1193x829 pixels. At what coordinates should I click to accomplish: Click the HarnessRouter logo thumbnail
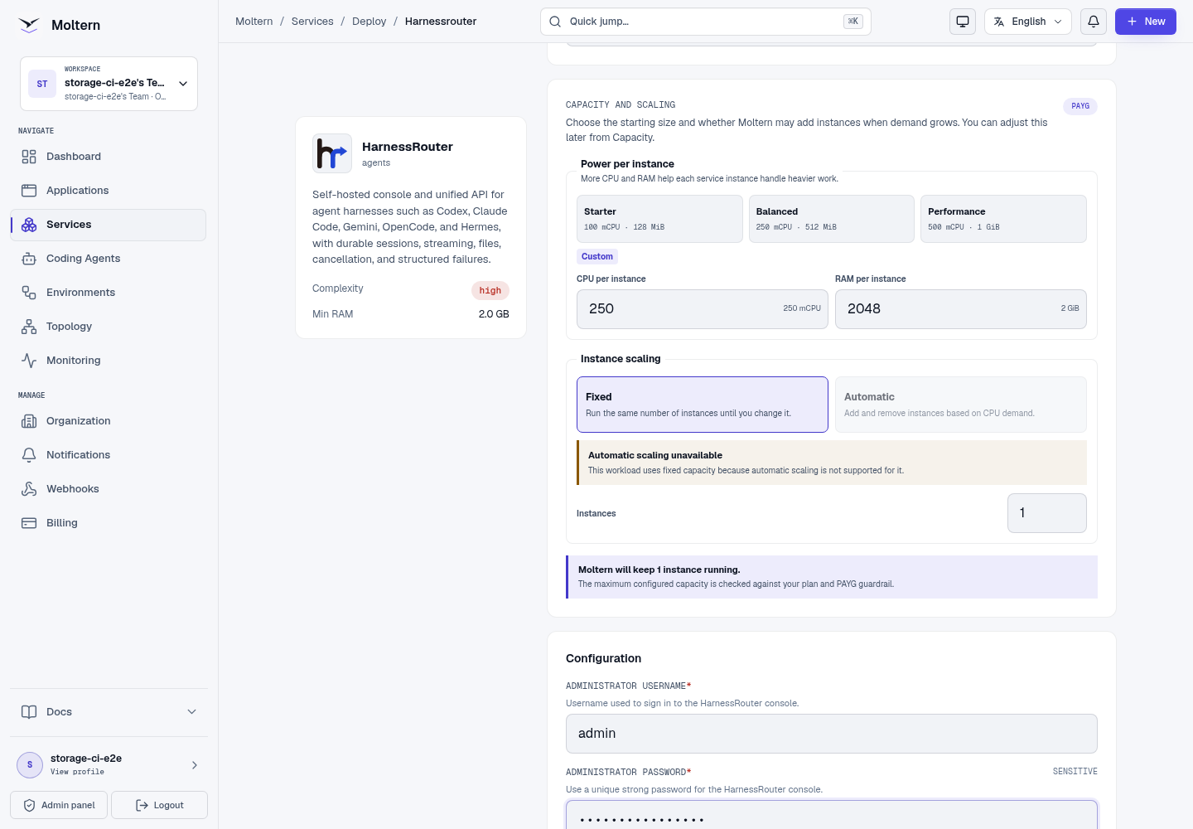point(332,153)
